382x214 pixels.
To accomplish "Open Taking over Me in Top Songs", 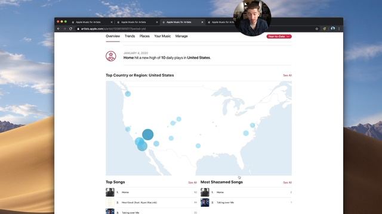I will [x=151, y=212].
